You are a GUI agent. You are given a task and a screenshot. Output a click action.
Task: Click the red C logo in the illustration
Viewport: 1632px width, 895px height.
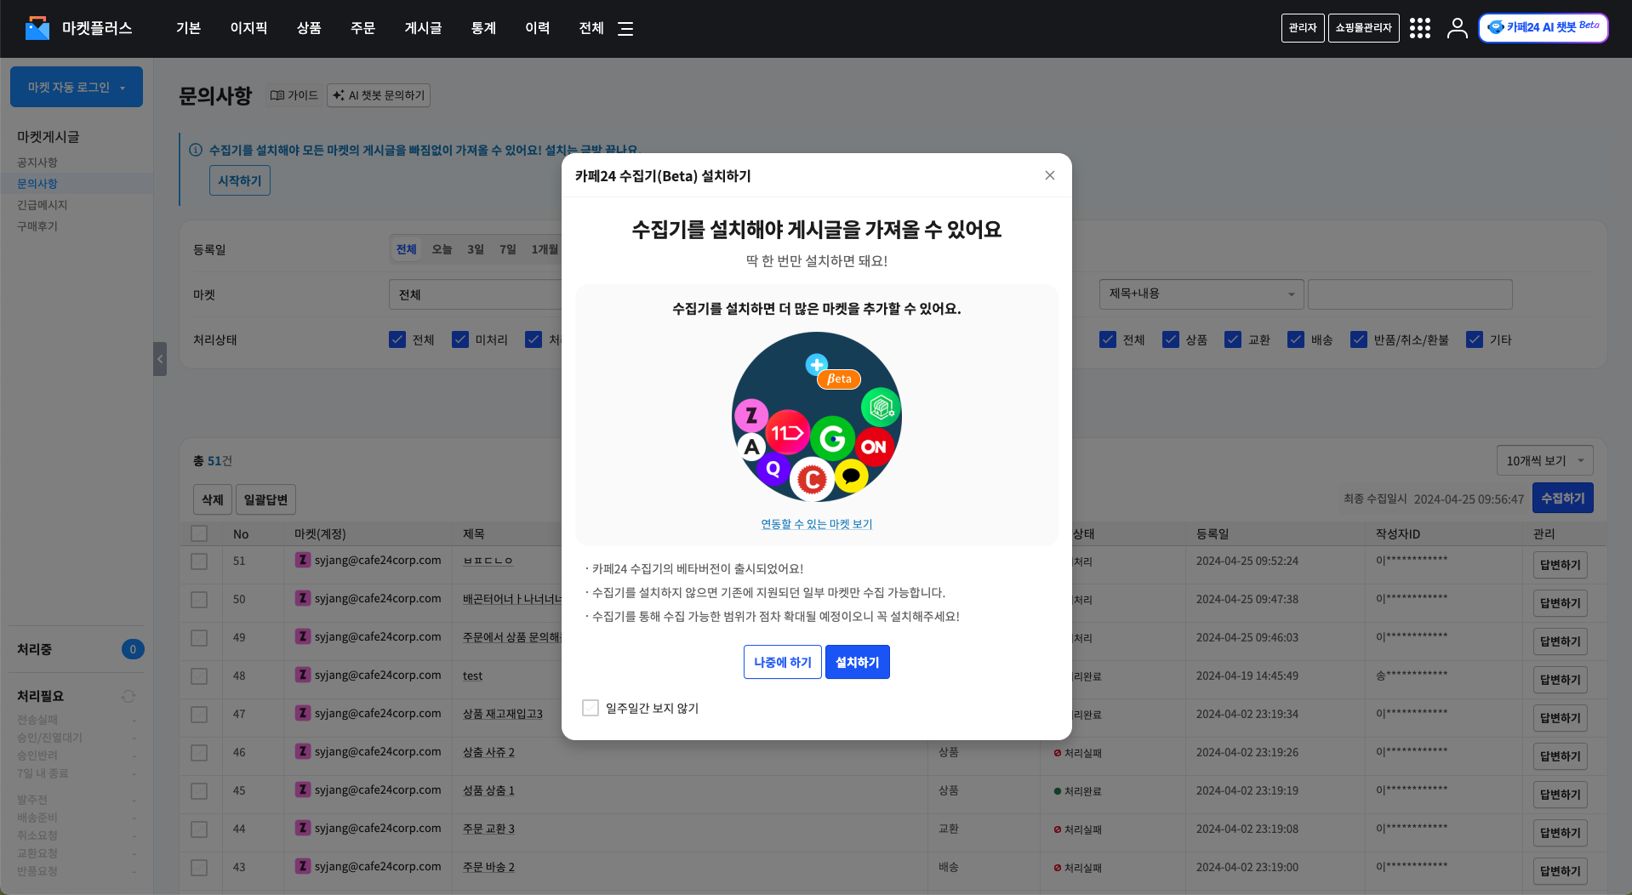tap(812, 480)
